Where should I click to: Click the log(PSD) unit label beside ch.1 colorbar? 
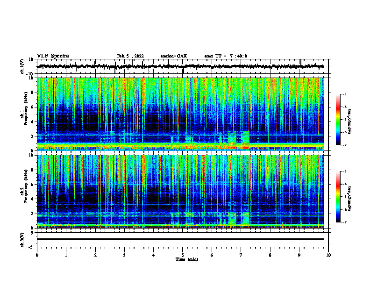pos(350,122)
